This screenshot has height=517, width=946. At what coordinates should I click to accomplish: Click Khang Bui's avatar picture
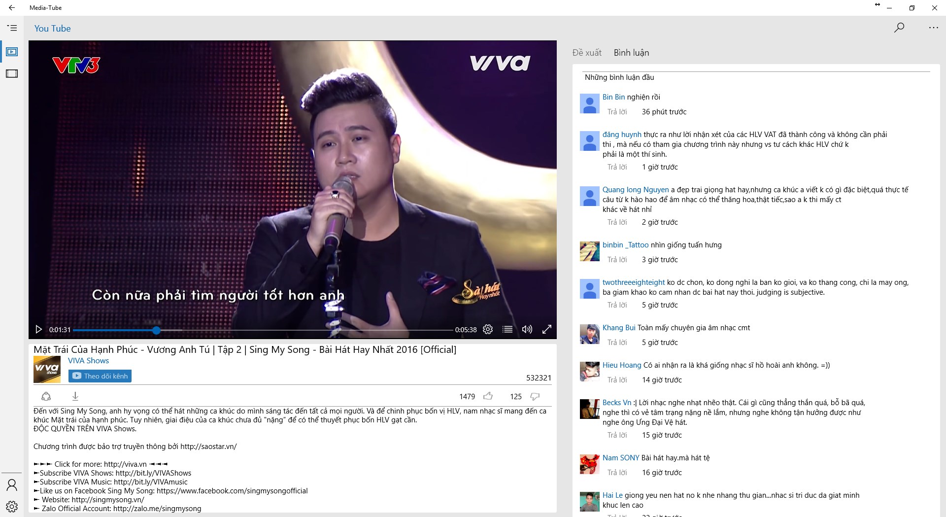(589, 334)
